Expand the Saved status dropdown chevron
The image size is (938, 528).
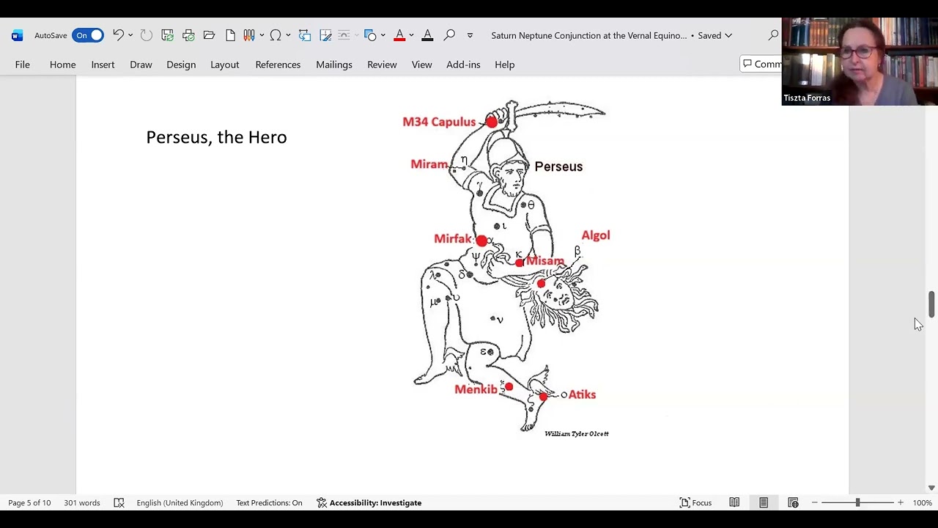point(728,35)
